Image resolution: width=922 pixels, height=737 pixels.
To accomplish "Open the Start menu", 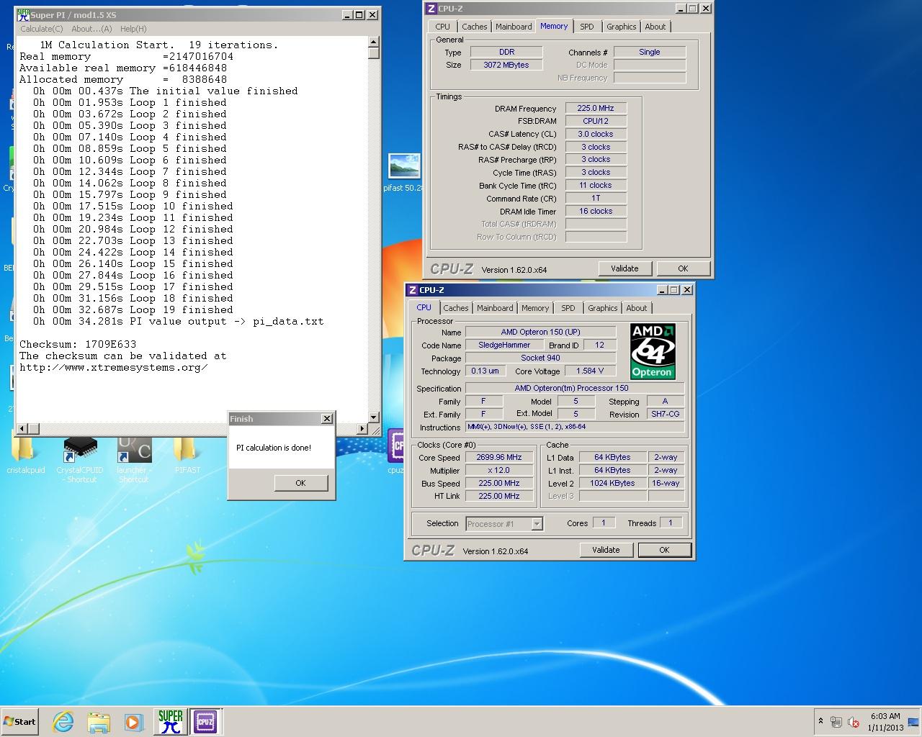I will 19,722.
